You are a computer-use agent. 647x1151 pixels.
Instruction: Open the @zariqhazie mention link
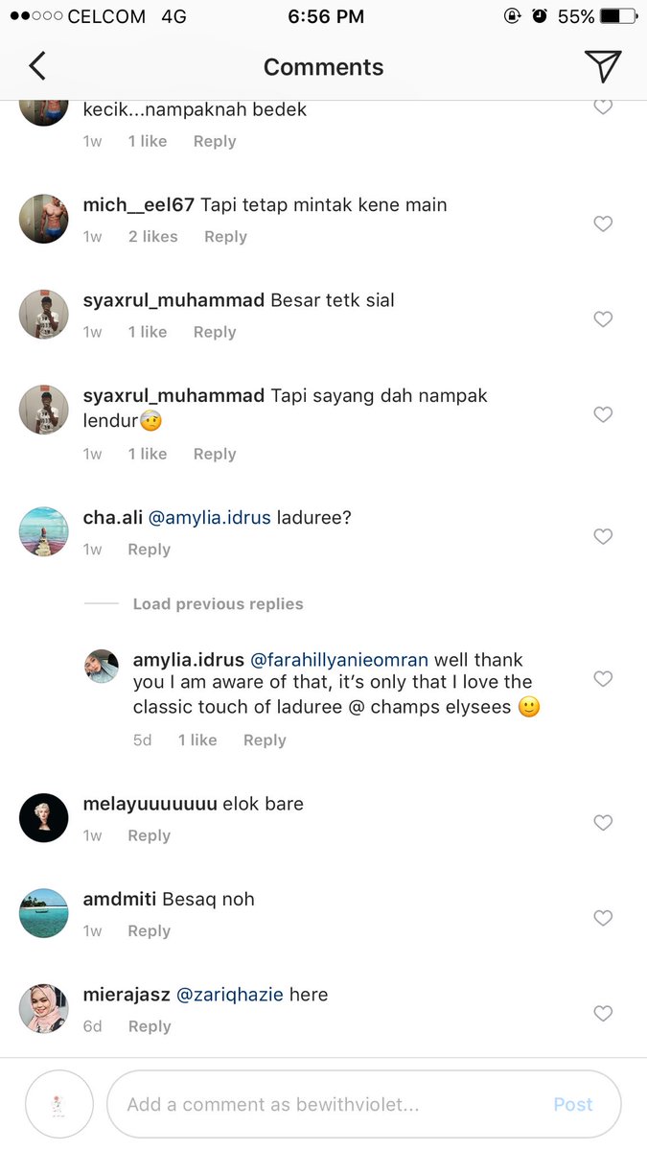[x=230, y=995]
